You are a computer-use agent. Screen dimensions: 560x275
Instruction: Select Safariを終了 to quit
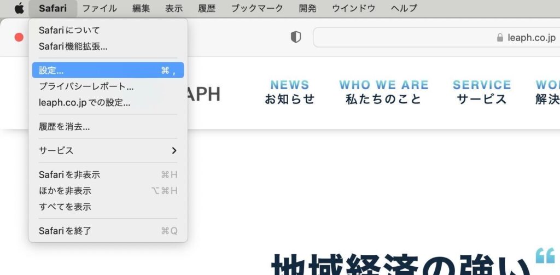[108, 231]
